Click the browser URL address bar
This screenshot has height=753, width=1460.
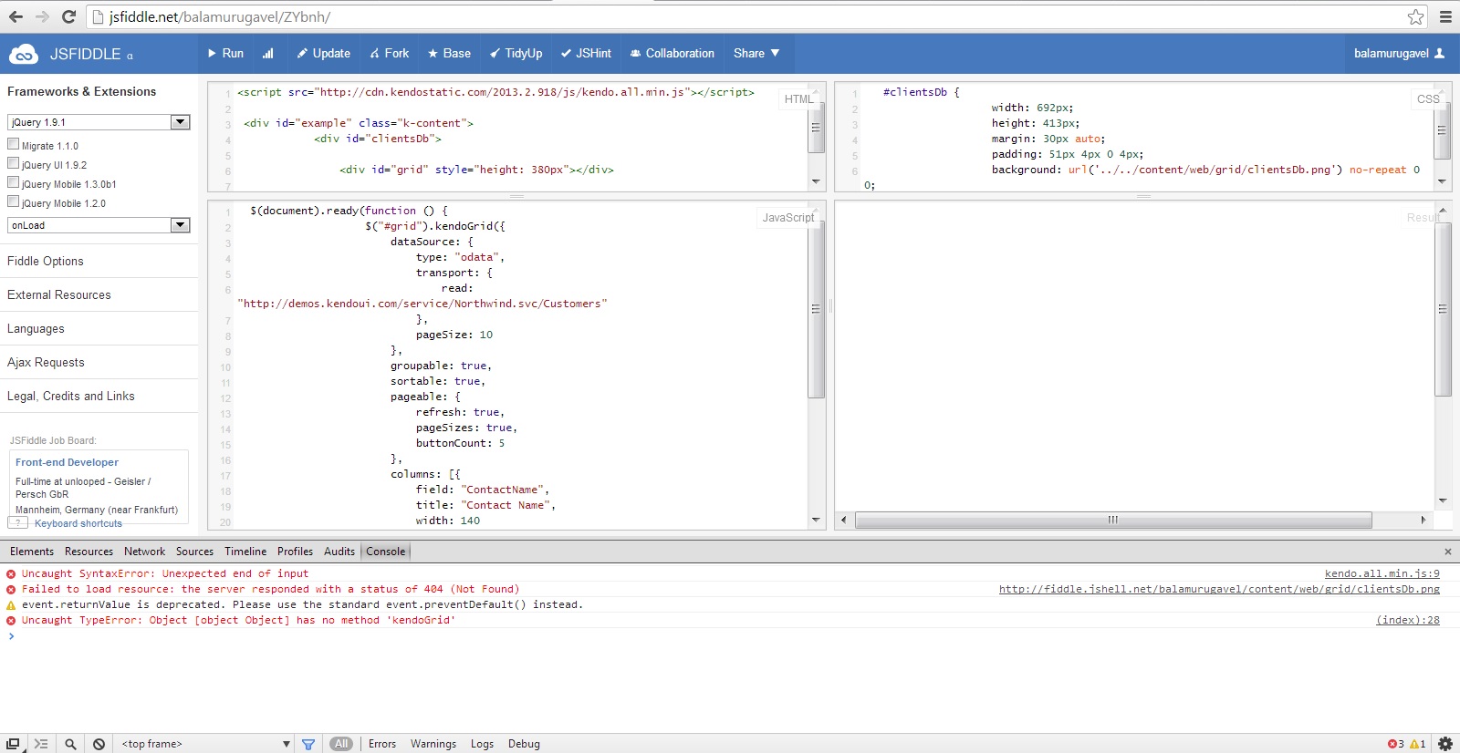coord(757,16)
